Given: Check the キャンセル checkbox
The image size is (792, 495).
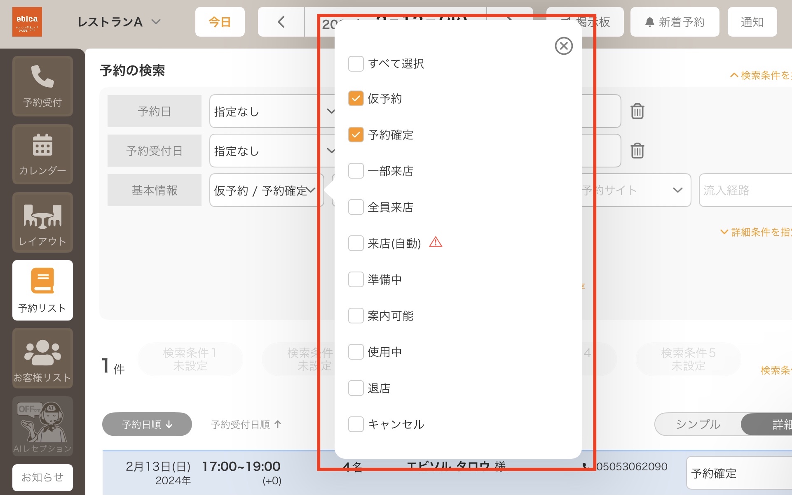Looking at the screenshot, I should (356, 424).
